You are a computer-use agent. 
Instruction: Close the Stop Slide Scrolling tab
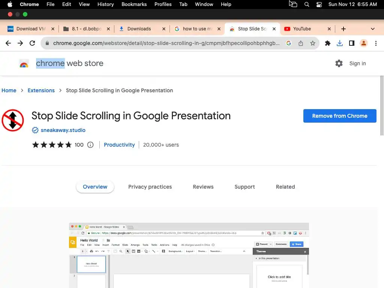274,29
